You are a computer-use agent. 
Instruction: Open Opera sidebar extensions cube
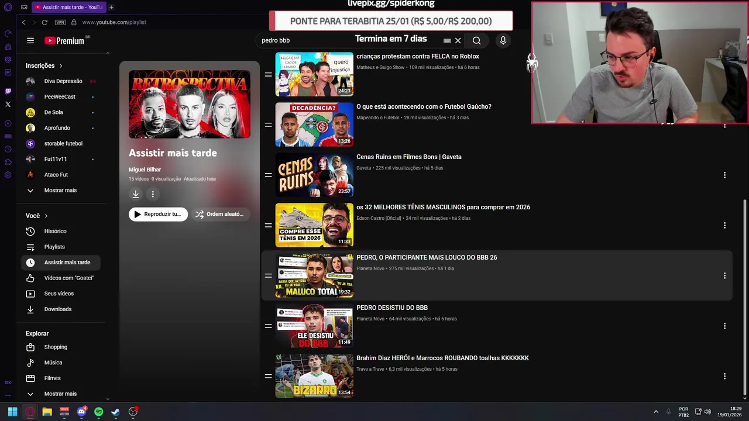[8, 162]
